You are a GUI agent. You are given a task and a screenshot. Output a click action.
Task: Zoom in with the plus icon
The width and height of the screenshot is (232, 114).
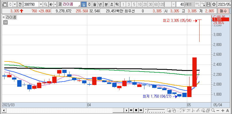click(x=223, y=111)
